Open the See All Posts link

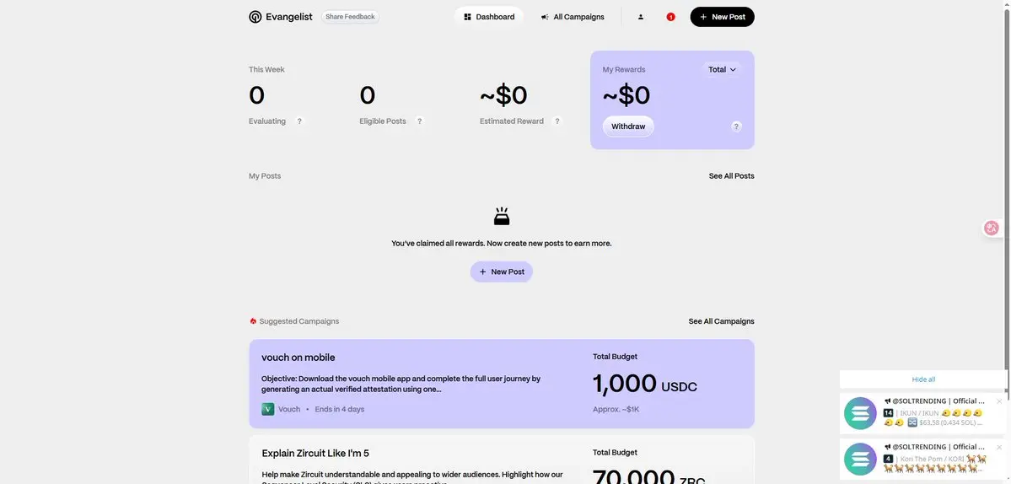[731, 176]
